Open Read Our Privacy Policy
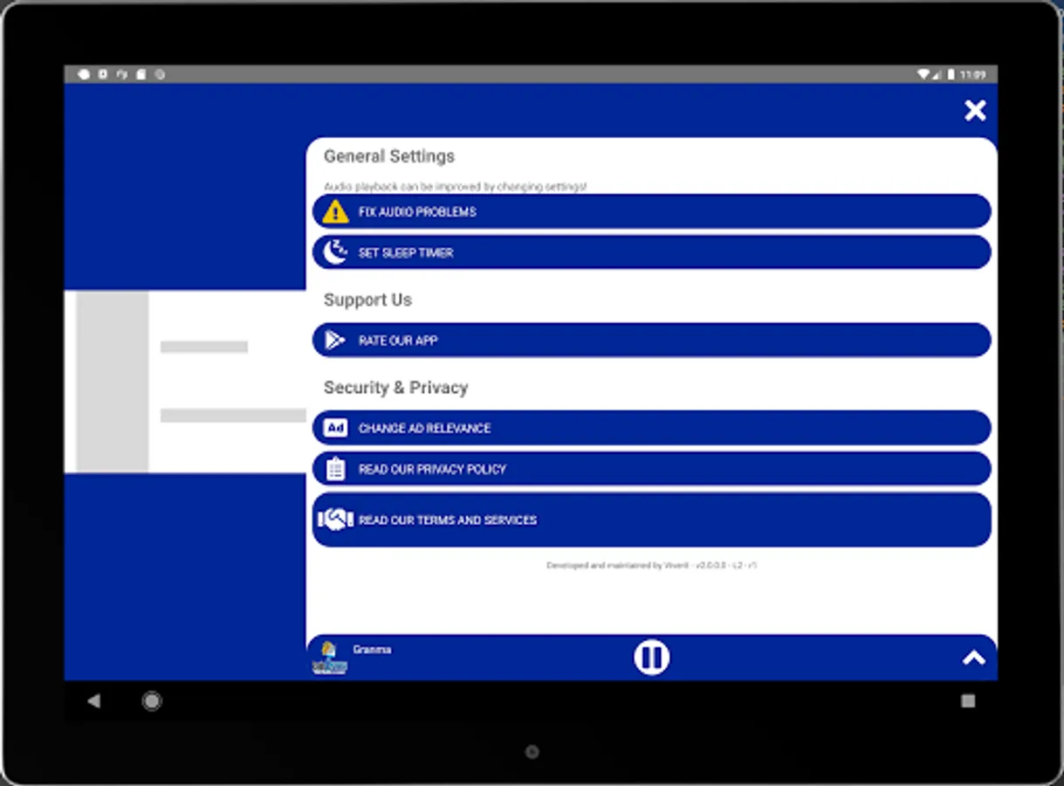This screenshot has width=1064, height=786. [651, 469]
